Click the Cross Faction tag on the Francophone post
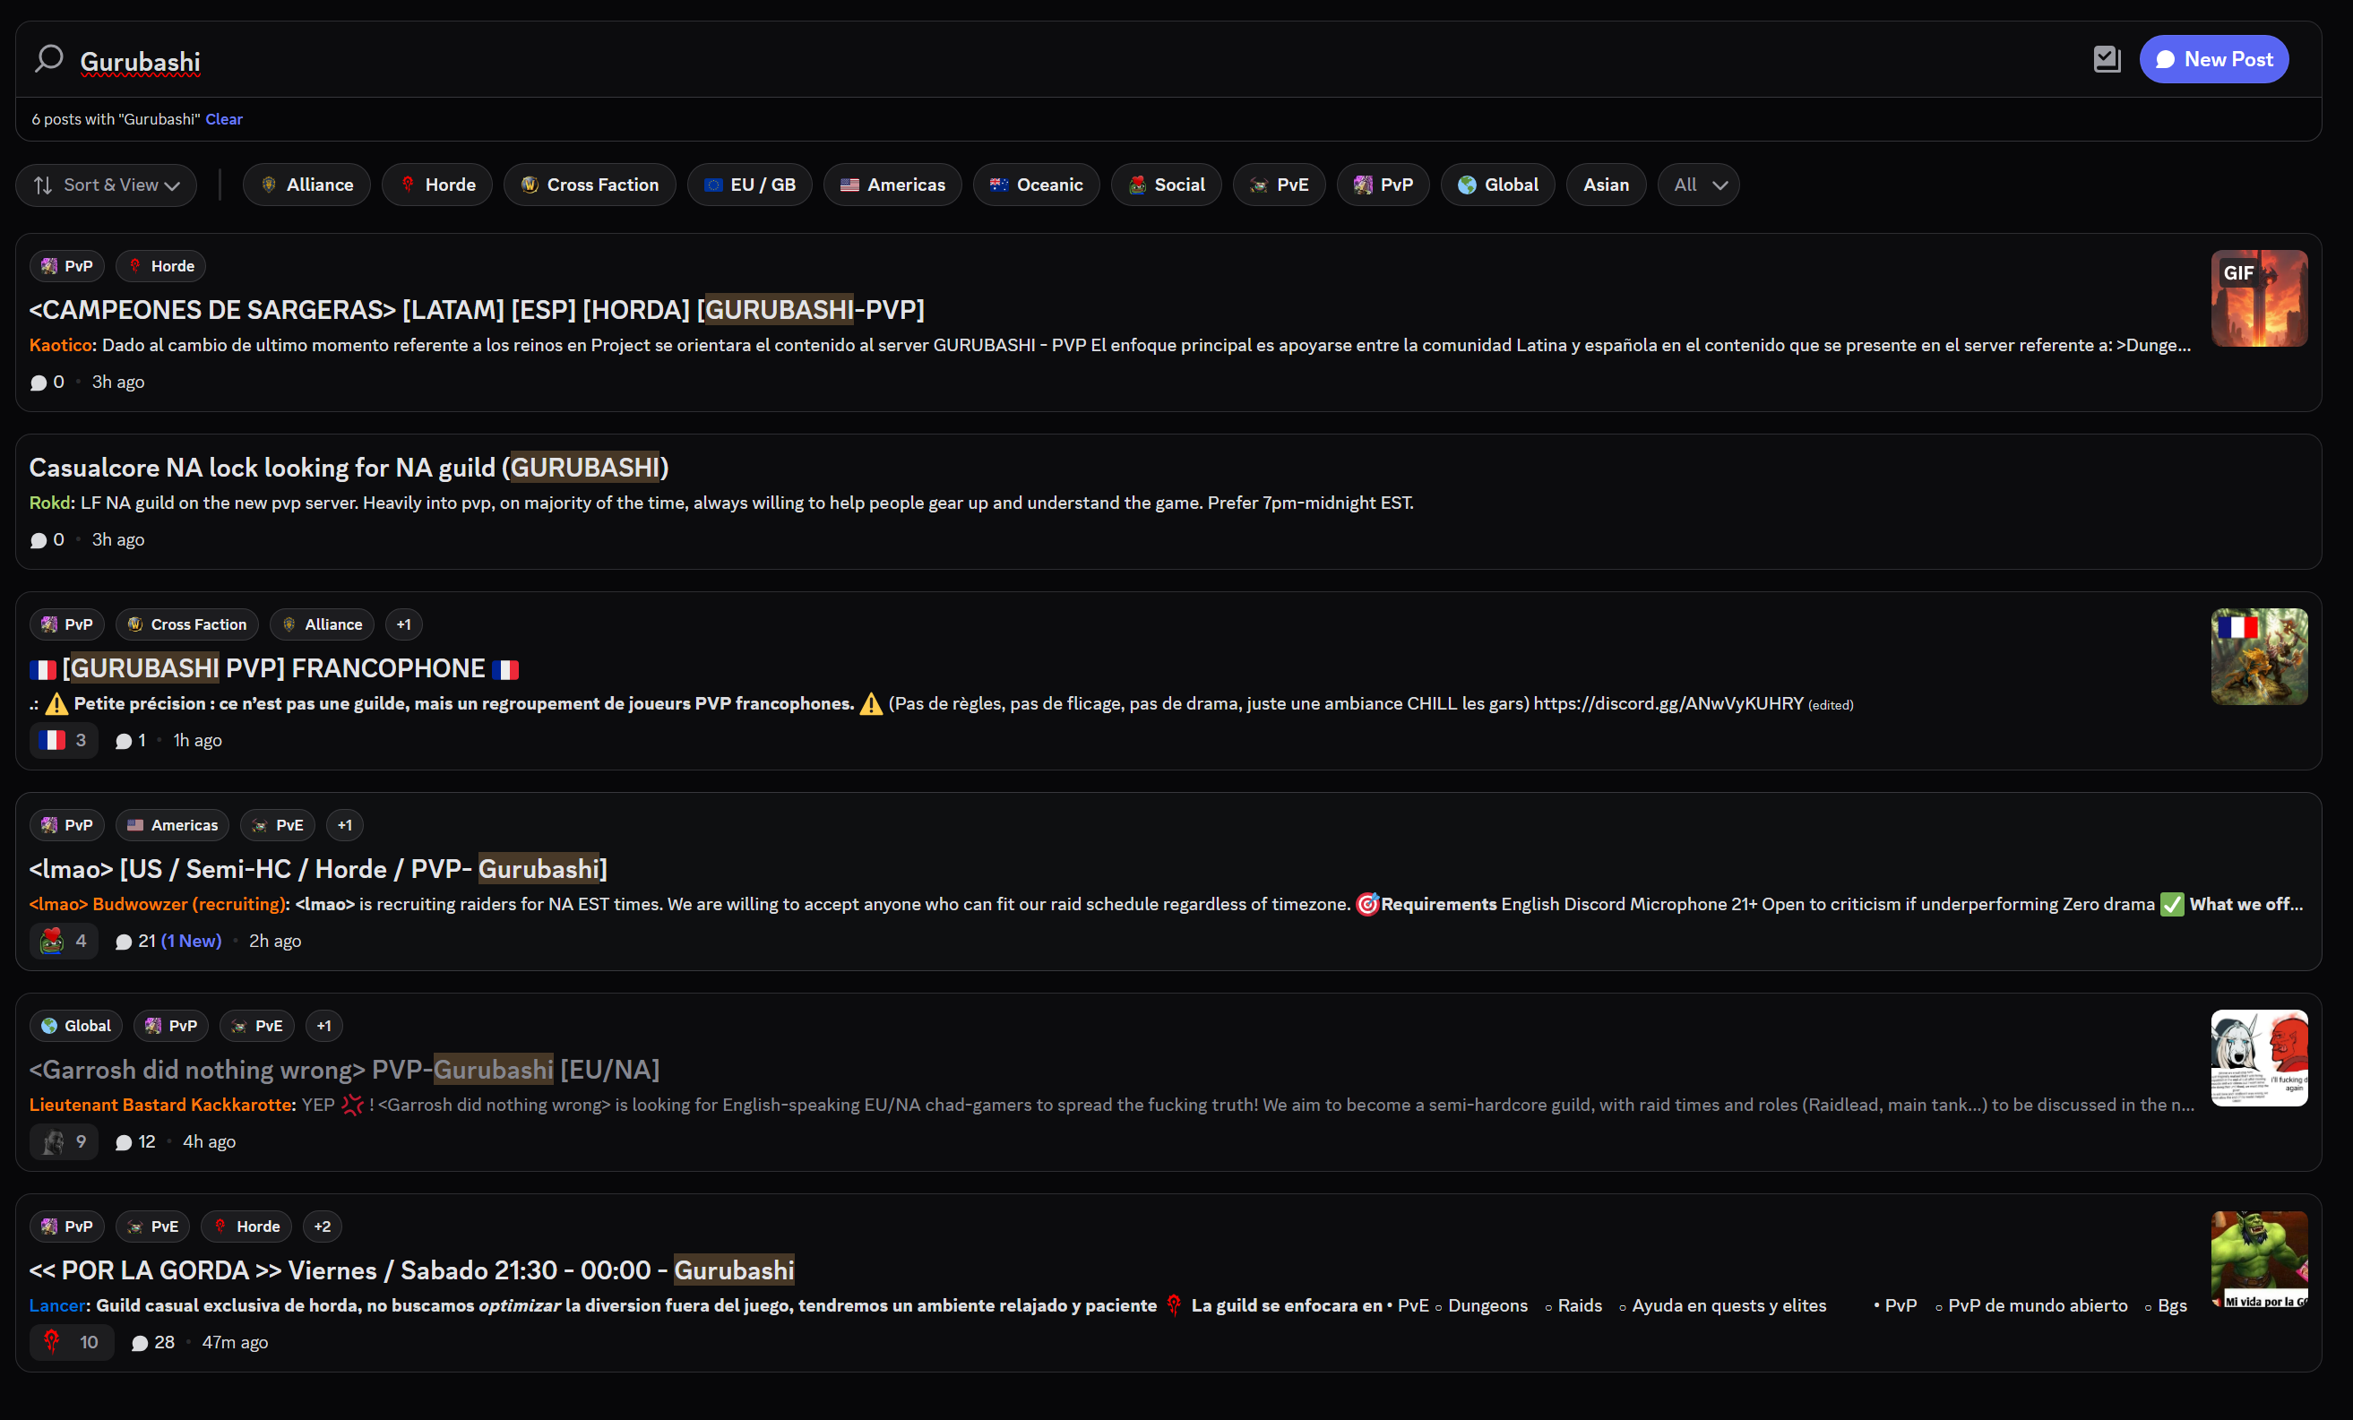This screenshot has height=1420, width=2353. [x=187, y=624]
